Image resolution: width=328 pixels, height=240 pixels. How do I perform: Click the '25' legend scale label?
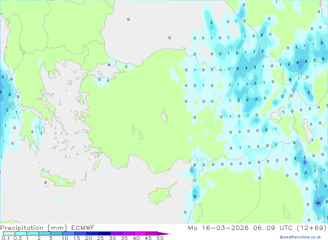(100, 238)
